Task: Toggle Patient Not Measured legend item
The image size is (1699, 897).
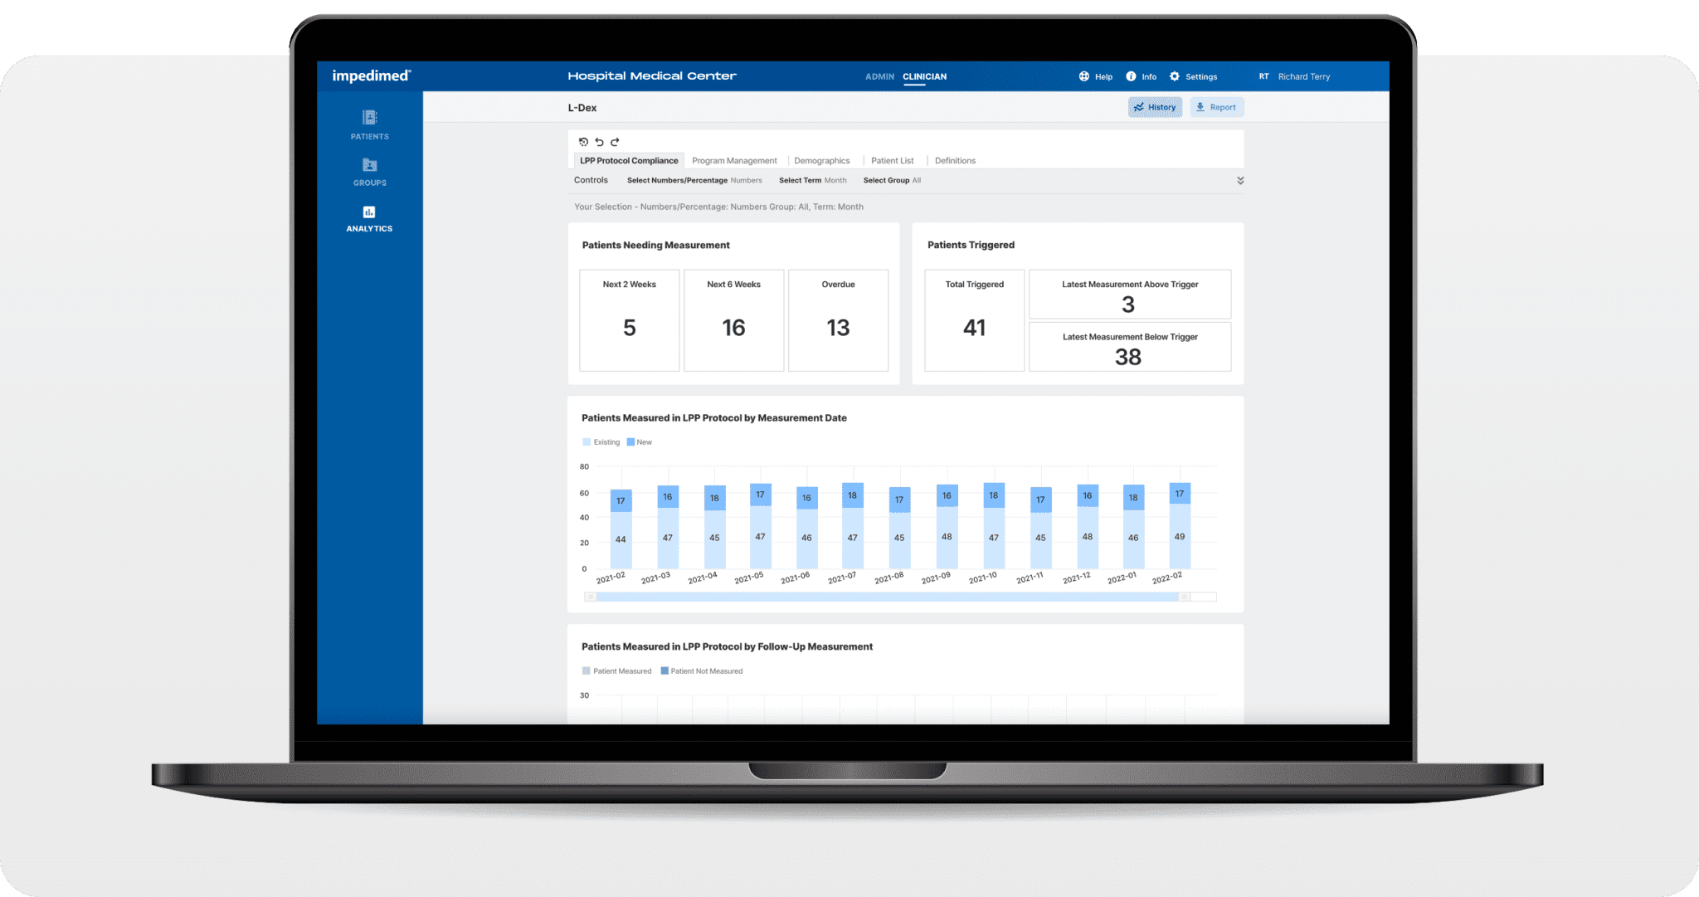Action: [701, 671]
